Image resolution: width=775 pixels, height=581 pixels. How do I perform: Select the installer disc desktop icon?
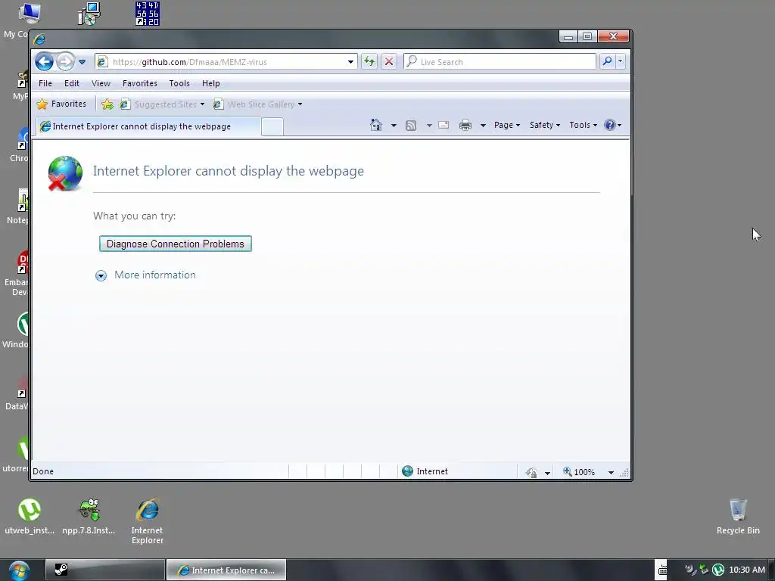pos(89,14)
